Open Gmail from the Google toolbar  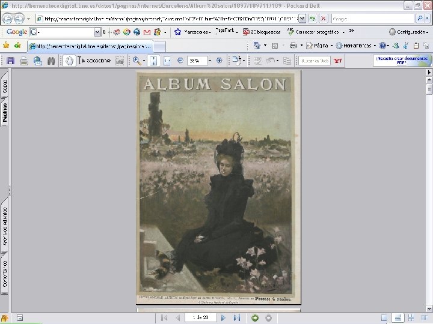click(147, 32)
